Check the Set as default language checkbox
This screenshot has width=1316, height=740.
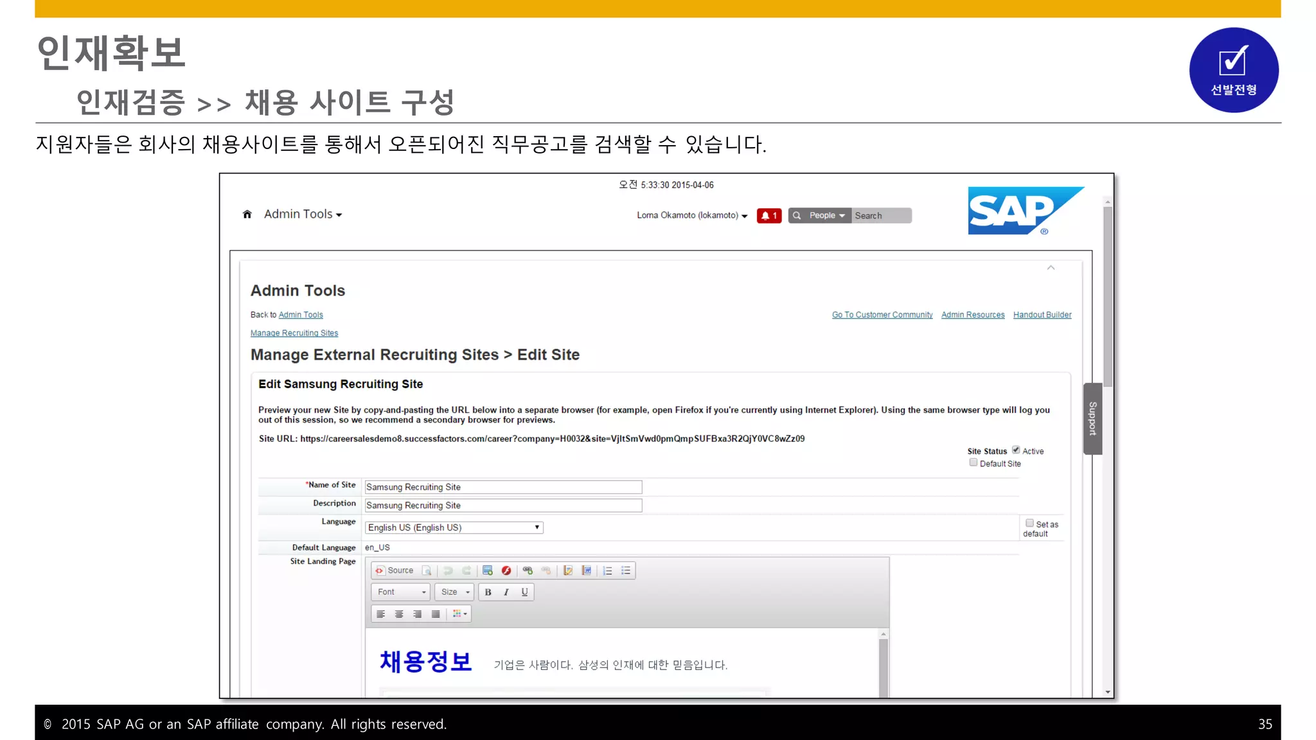[1029, 523]
